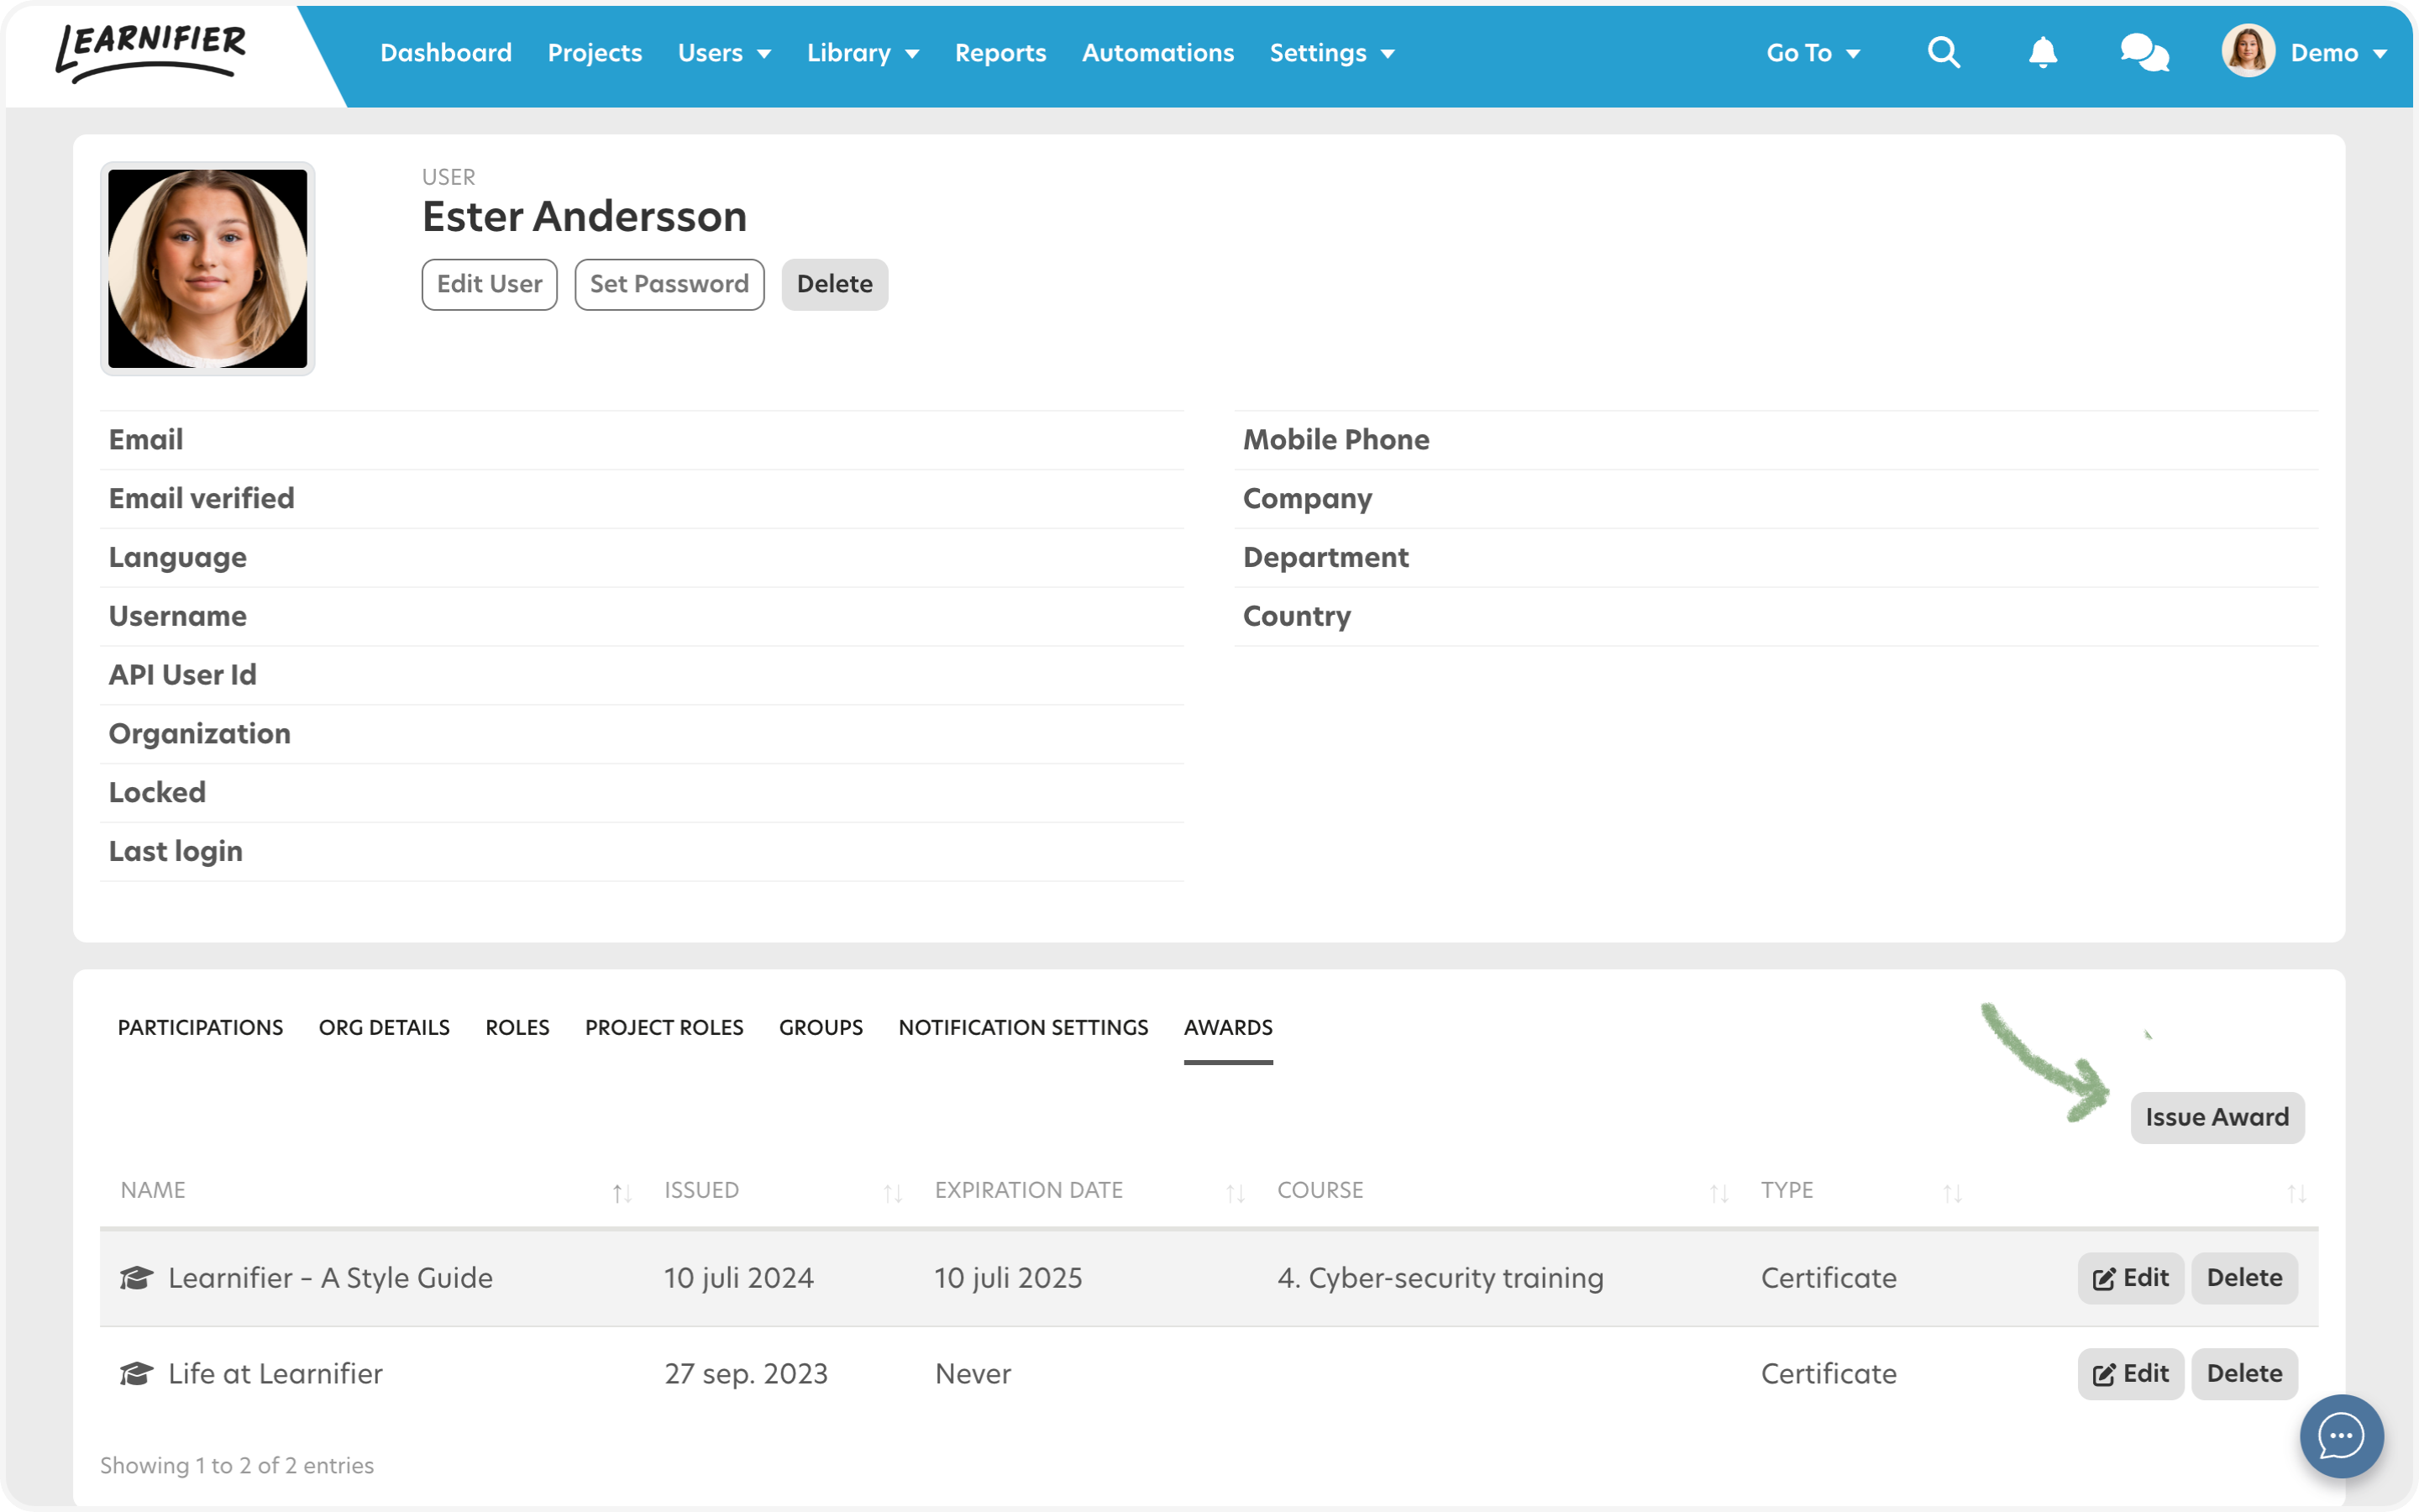This screenshot has width=2419, height=1512.
Task: Click the Learnifier logo
Action: [151, 52]
